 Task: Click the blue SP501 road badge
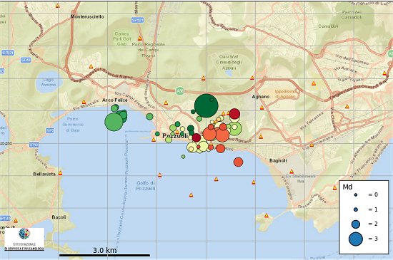(x=138, y=20)
